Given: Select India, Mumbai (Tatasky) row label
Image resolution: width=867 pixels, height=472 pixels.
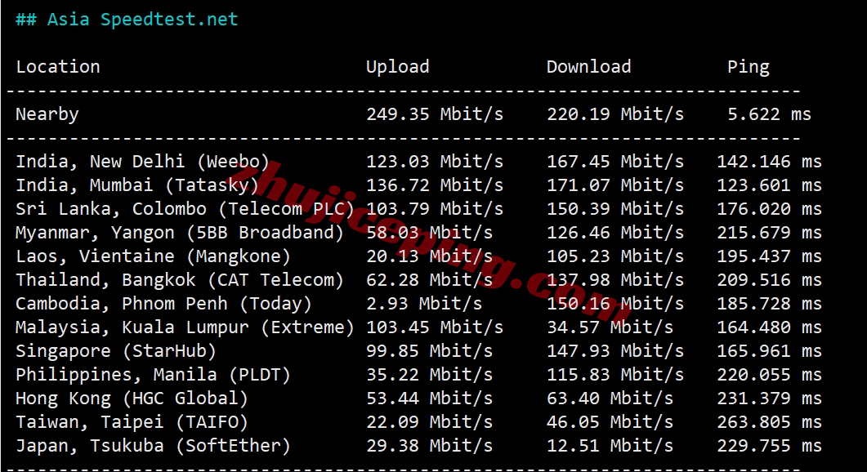Looking at the screenshot, I should click(137, 185).
